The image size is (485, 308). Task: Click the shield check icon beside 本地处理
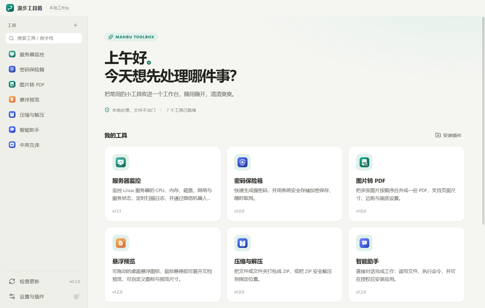point(107,110)
